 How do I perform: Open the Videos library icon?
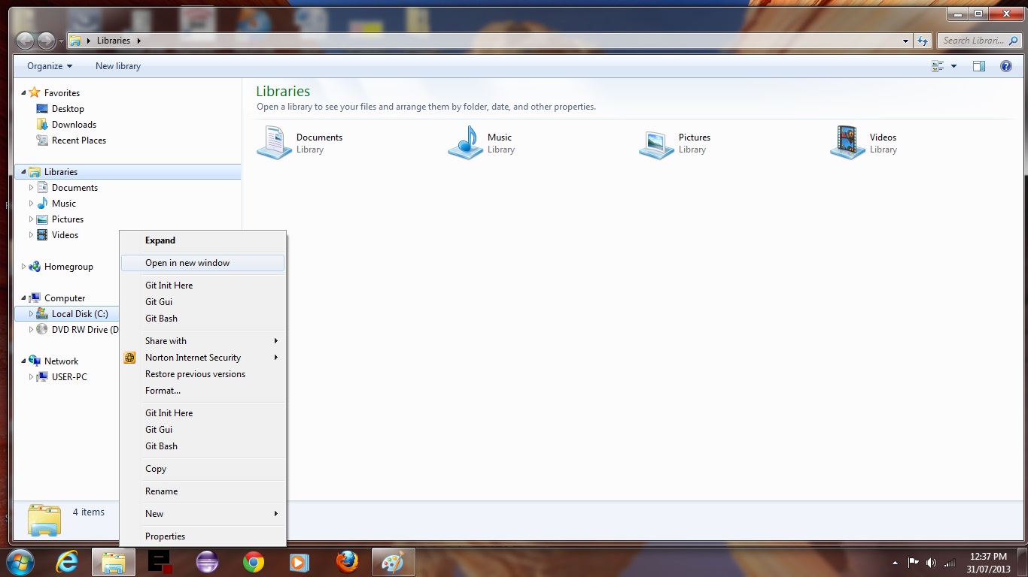[x=847, y=142]
